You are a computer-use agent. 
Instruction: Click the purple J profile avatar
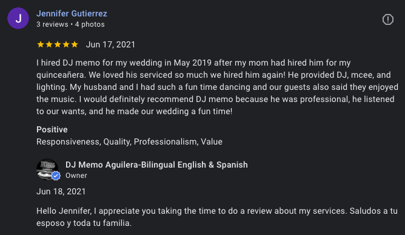[18, 18]
